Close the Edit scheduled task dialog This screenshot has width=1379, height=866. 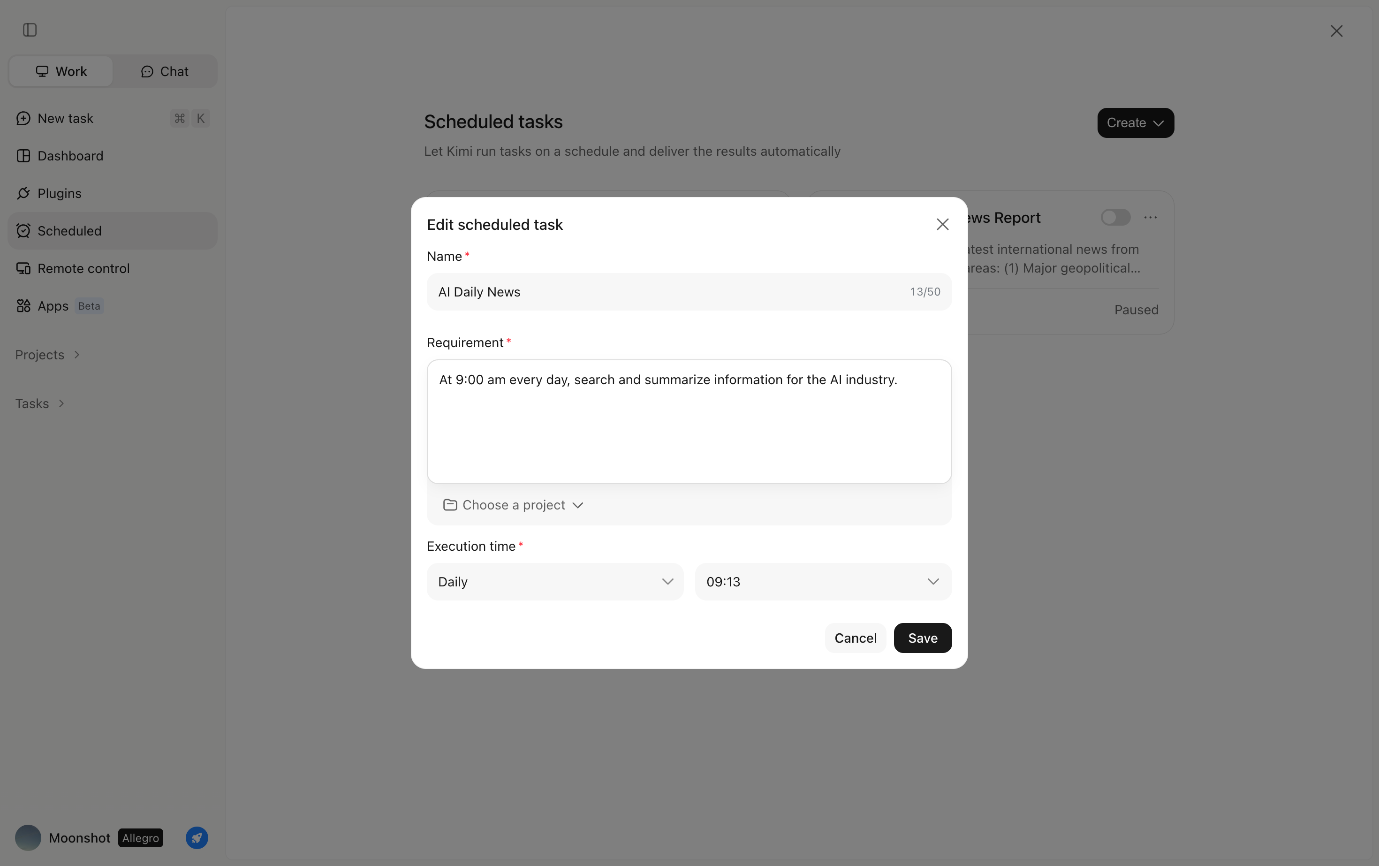(943, 225)
